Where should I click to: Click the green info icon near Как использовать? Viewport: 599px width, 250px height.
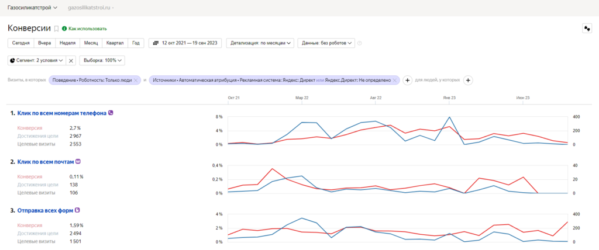64,29
